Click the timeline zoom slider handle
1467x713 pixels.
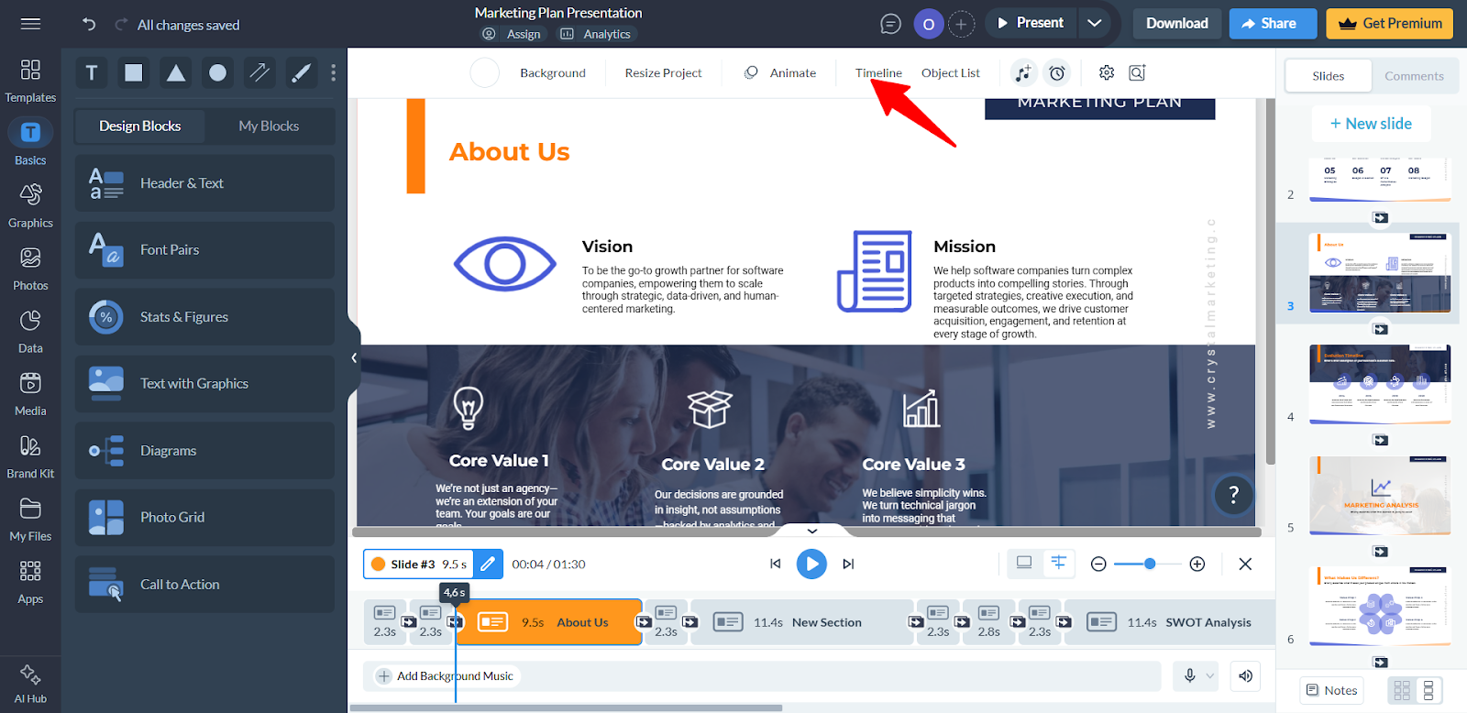tap(1150, 564)
